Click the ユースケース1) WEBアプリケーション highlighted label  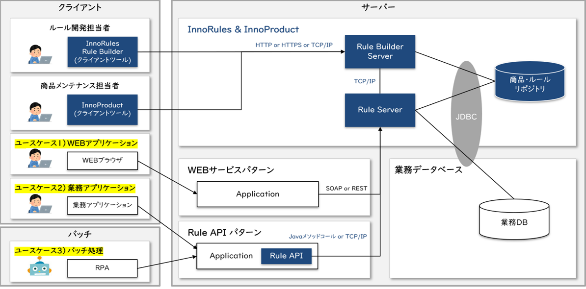[76, 143]
